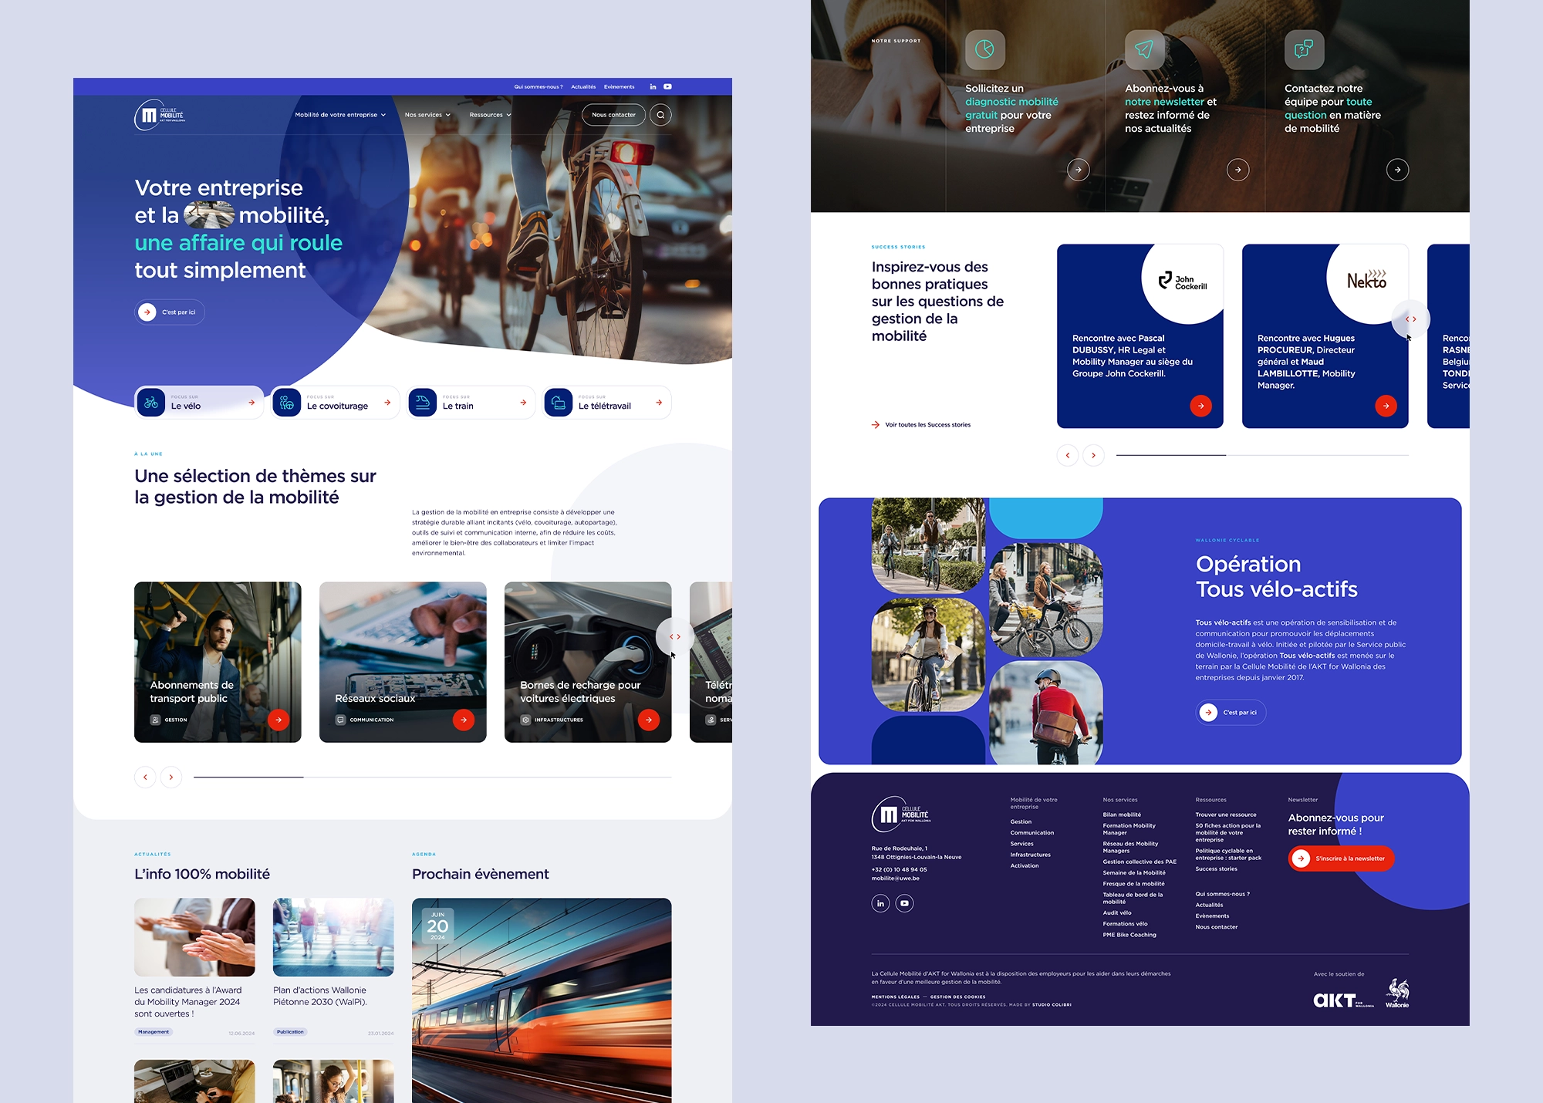Click red arrow on Réseaux sociaux card
The width and height of the screenshot is (1543, 1103).
click(464, 720)
